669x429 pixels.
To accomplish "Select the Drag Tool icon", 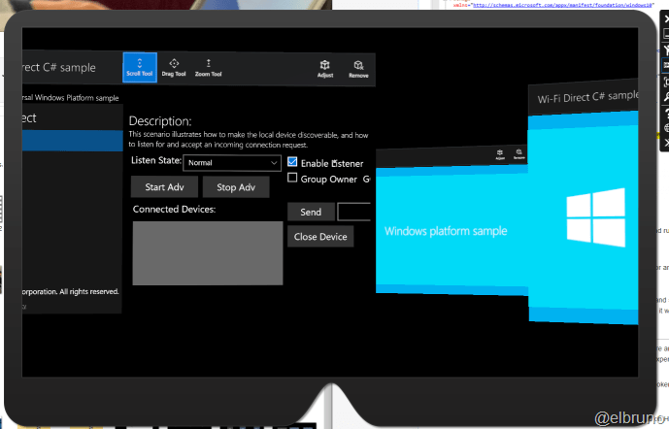I will [174, 67].
